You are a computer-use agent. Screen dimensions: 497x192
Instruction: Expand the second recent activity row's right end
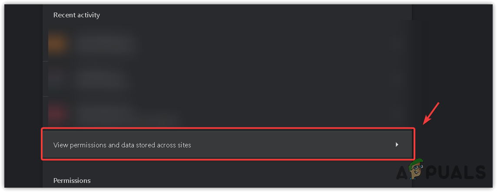(x=397, y=78)
